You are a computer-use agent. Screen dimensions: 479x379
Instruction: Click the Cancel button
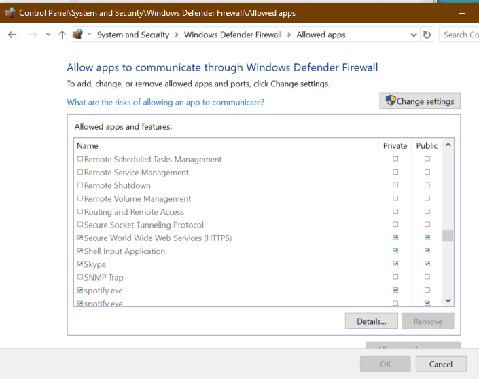441,364
